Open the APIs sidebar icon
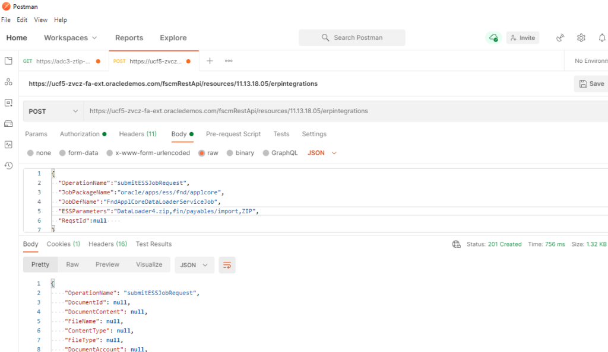Viewport: 608px width, 352px height. (8, 82)
